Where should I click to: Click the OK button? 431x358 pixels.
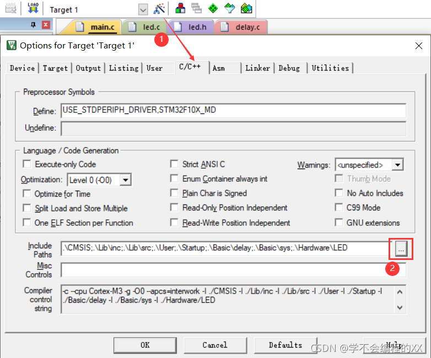click(x=145, y=345)
